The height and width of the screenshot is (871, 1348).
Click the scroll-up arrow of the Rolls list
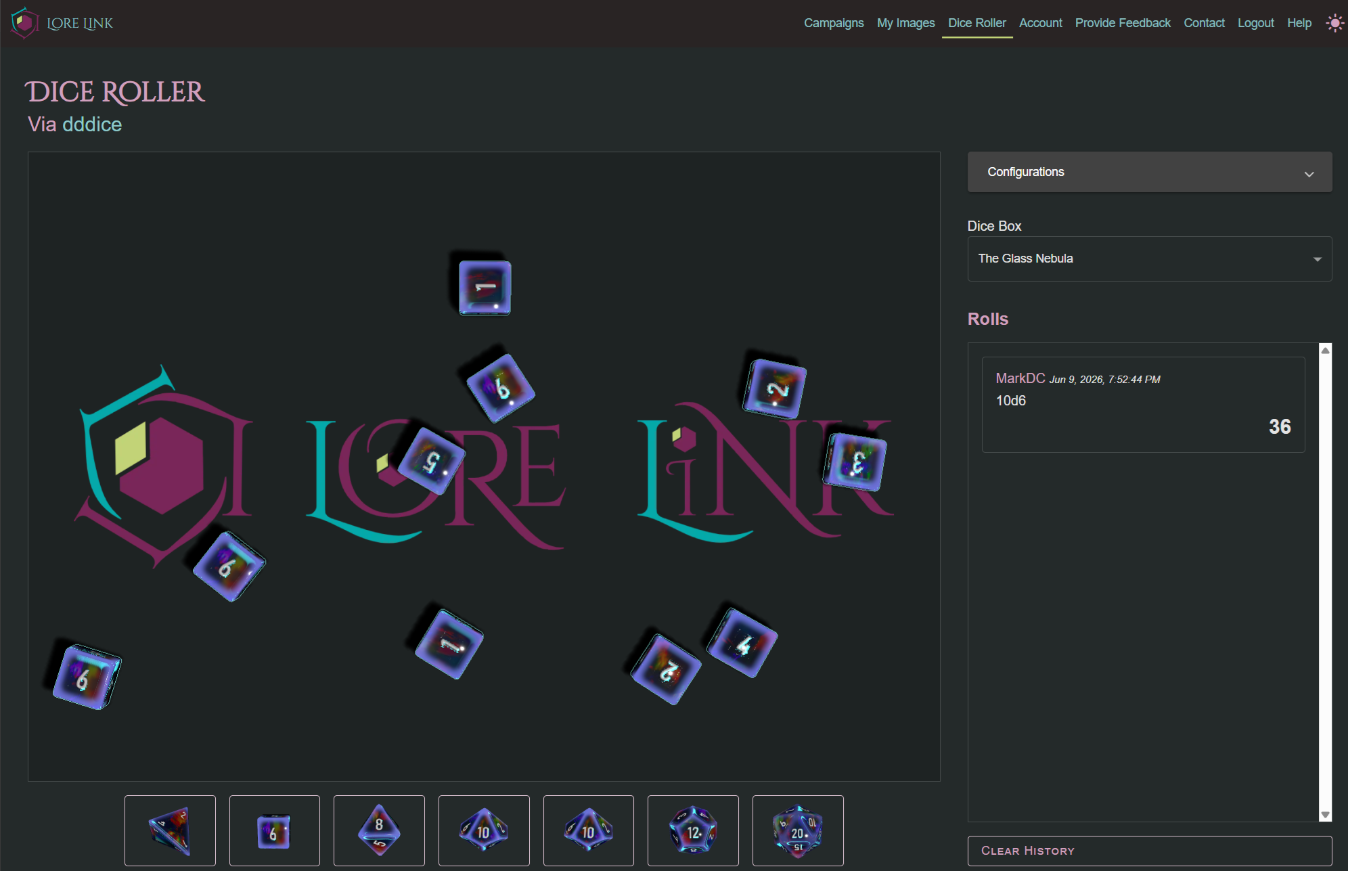click(x=1326, y=350)
